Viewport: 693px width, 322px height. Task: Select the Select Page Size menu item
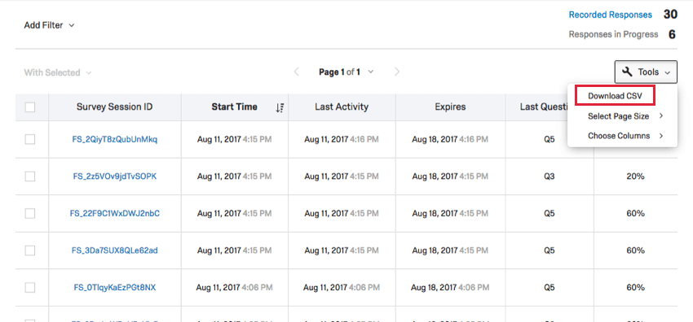tap(618, 116)
